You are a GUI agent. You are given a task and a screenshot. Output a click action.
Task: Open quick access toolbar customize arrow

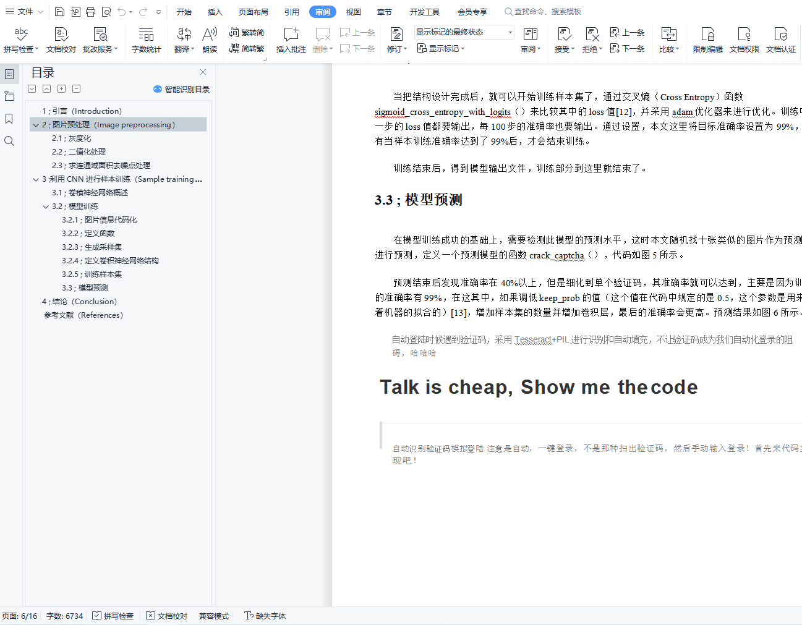159,12
